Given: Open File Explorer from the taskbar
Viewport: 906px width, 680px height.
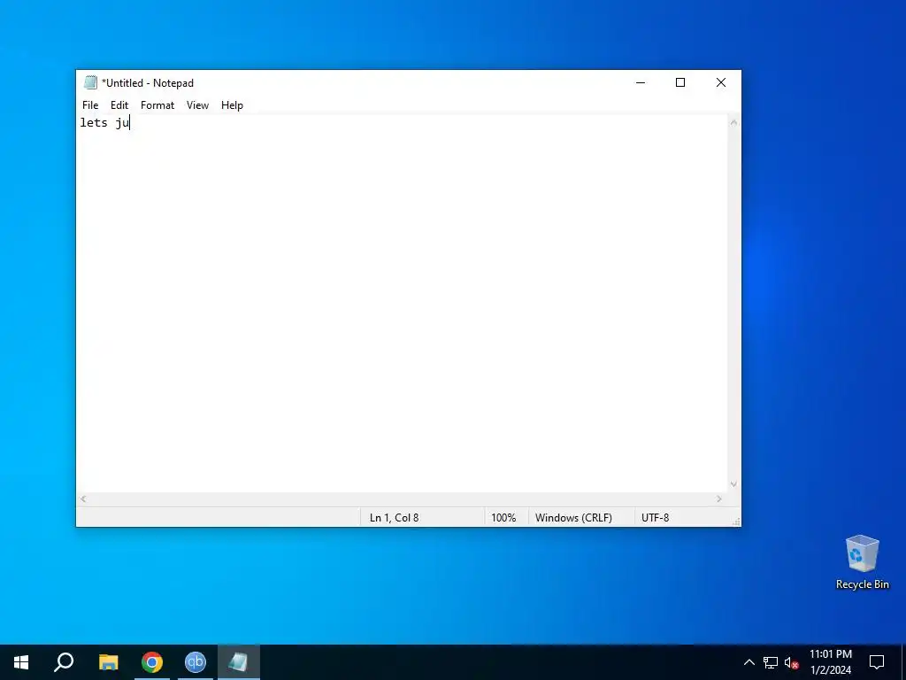Looking at the screenshot, I should [x=108, y=662].
